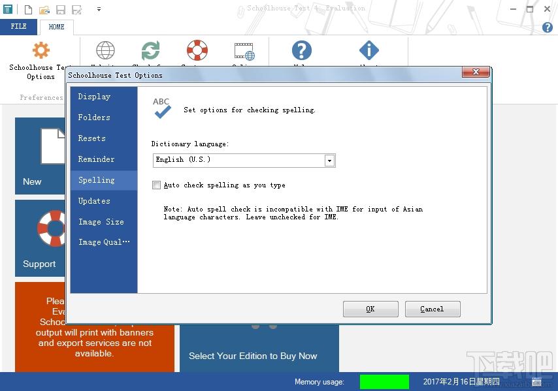558x391 pixels.
Task: Switch to the HOME ribbon tab
Action: 56,27
